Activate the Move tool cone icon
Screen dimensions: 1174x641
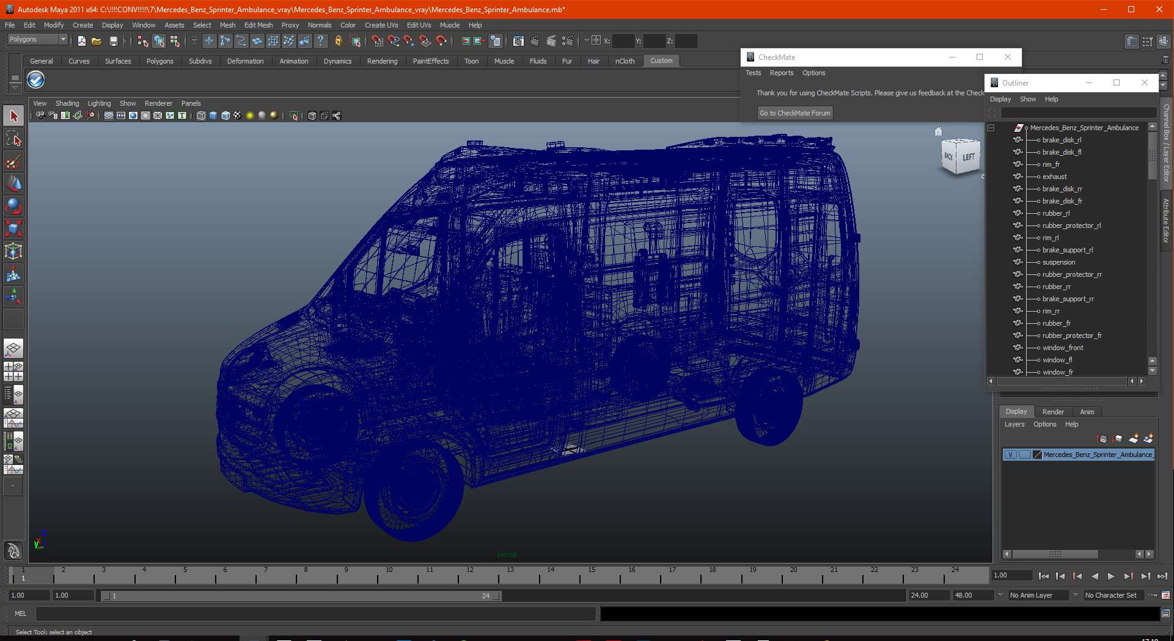coord(13,183)
